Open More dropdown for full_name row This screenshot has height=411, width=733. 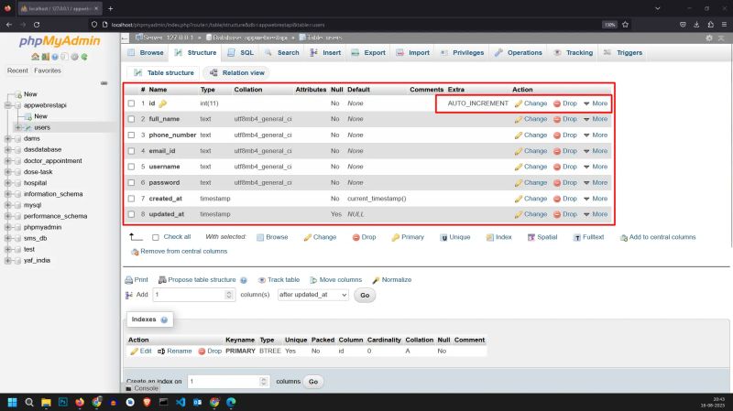pos(596,120)
